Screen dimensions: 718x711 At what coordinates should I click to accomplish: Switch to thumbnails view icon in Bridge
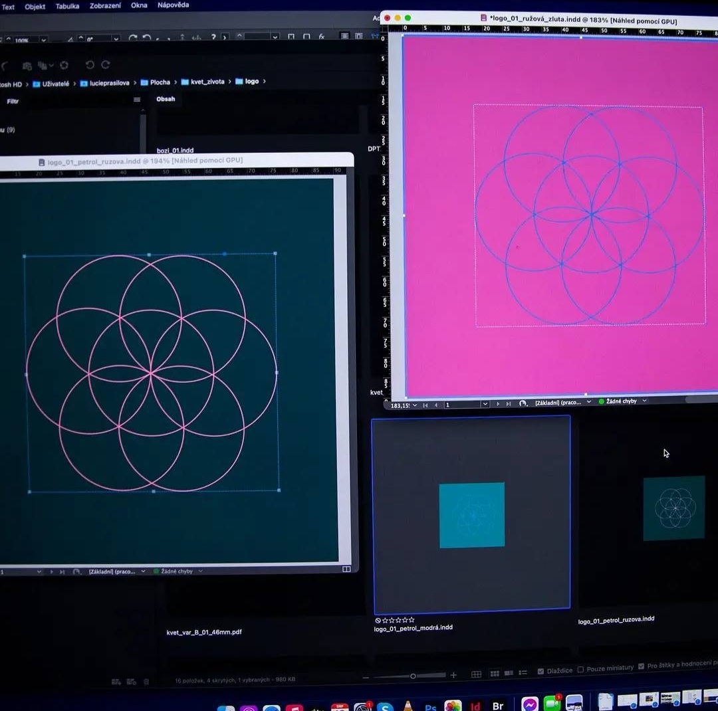495,674
